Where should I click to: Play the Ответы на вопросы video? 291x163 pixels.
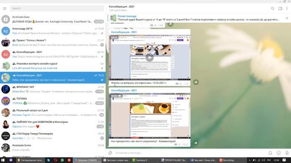tap(150, 58)
